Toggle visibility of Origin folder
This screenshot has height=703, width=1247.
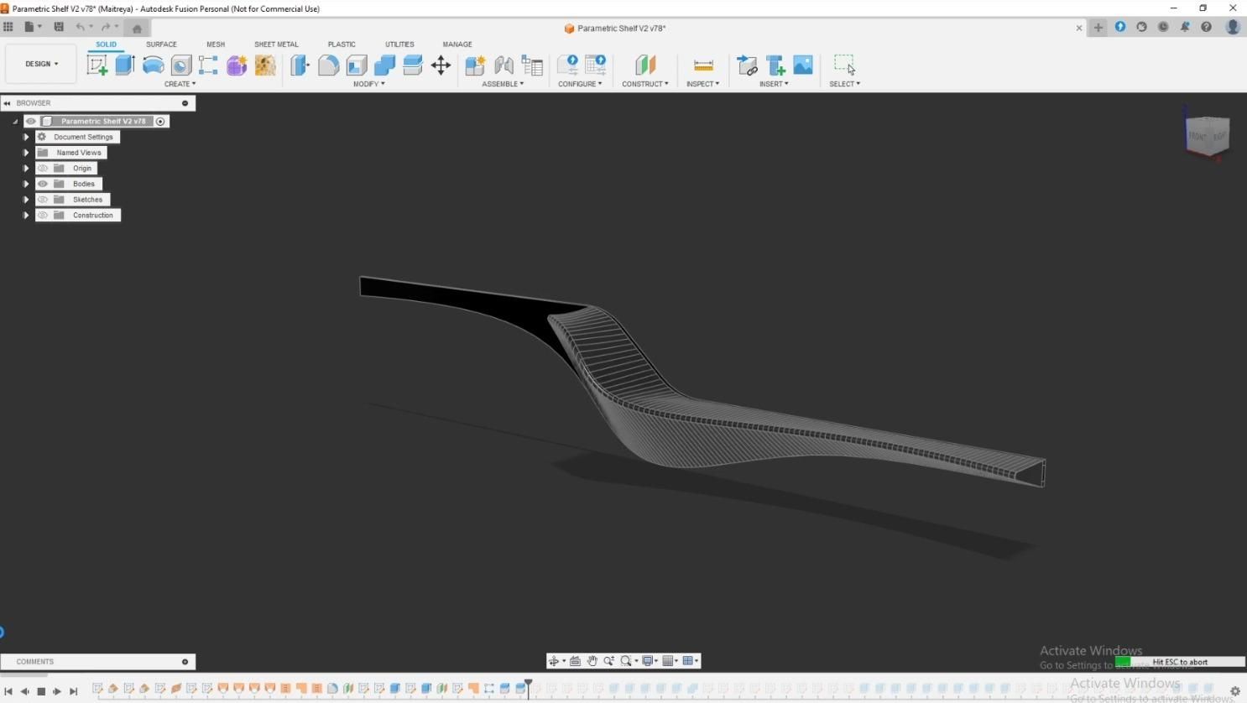coord(43,168)
